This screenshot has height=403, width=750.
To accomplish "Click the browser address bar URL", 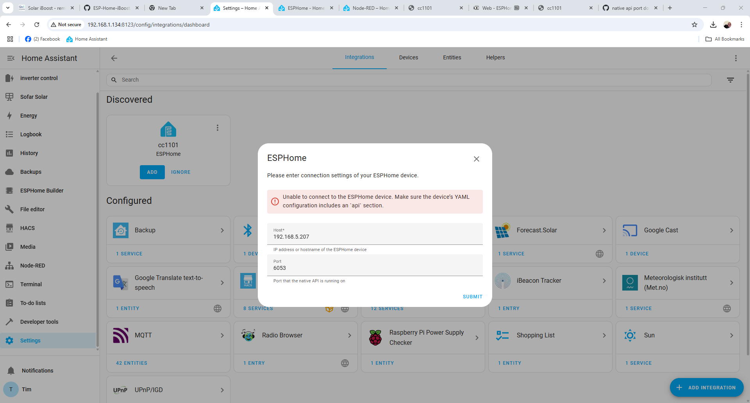I will click(148, 25).
